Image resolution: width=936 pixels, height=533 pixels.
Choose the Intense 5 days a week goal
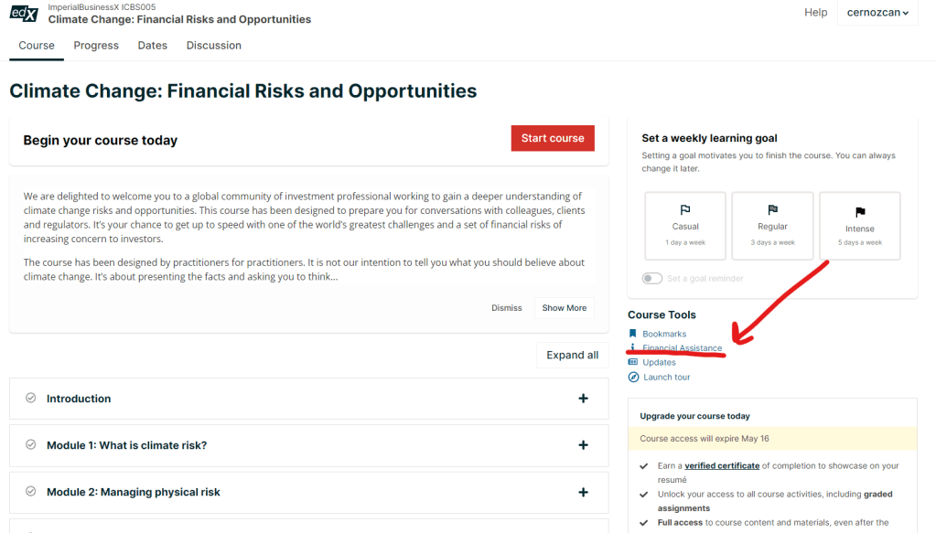pos(860,225)
